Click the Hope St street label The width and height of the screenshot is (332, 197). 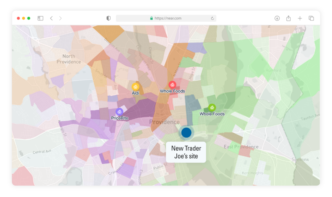(x=191, y=73)
